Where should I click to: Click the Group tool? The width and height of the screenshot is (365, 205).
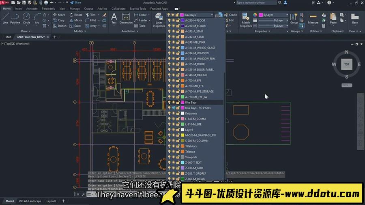(294, 19)
